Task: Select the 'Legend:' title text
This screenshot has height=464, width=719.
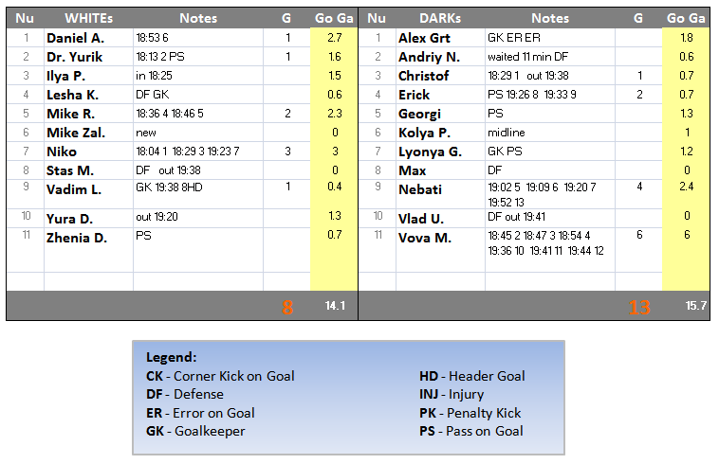Action: coord(172,358)
